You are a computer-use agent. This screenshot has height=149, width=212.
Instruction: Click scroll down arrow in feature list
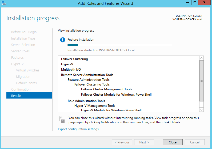click(201, 110)
